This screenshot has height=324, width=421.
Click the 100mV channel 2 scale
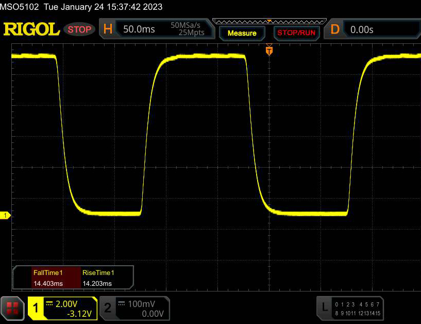pos(141,304)
